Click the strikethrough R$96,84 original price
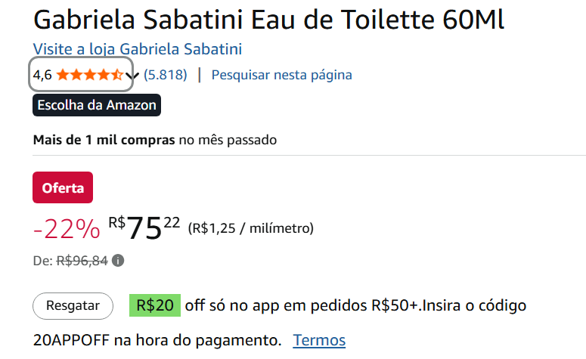 [x=82, y=261]
